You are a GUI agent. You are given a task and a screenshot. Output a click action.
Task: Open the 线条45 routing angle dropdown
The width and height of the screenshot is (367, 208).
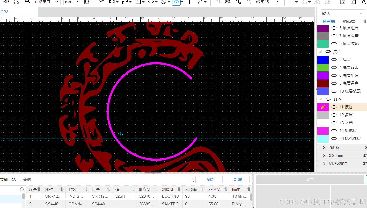coord(268,2)
